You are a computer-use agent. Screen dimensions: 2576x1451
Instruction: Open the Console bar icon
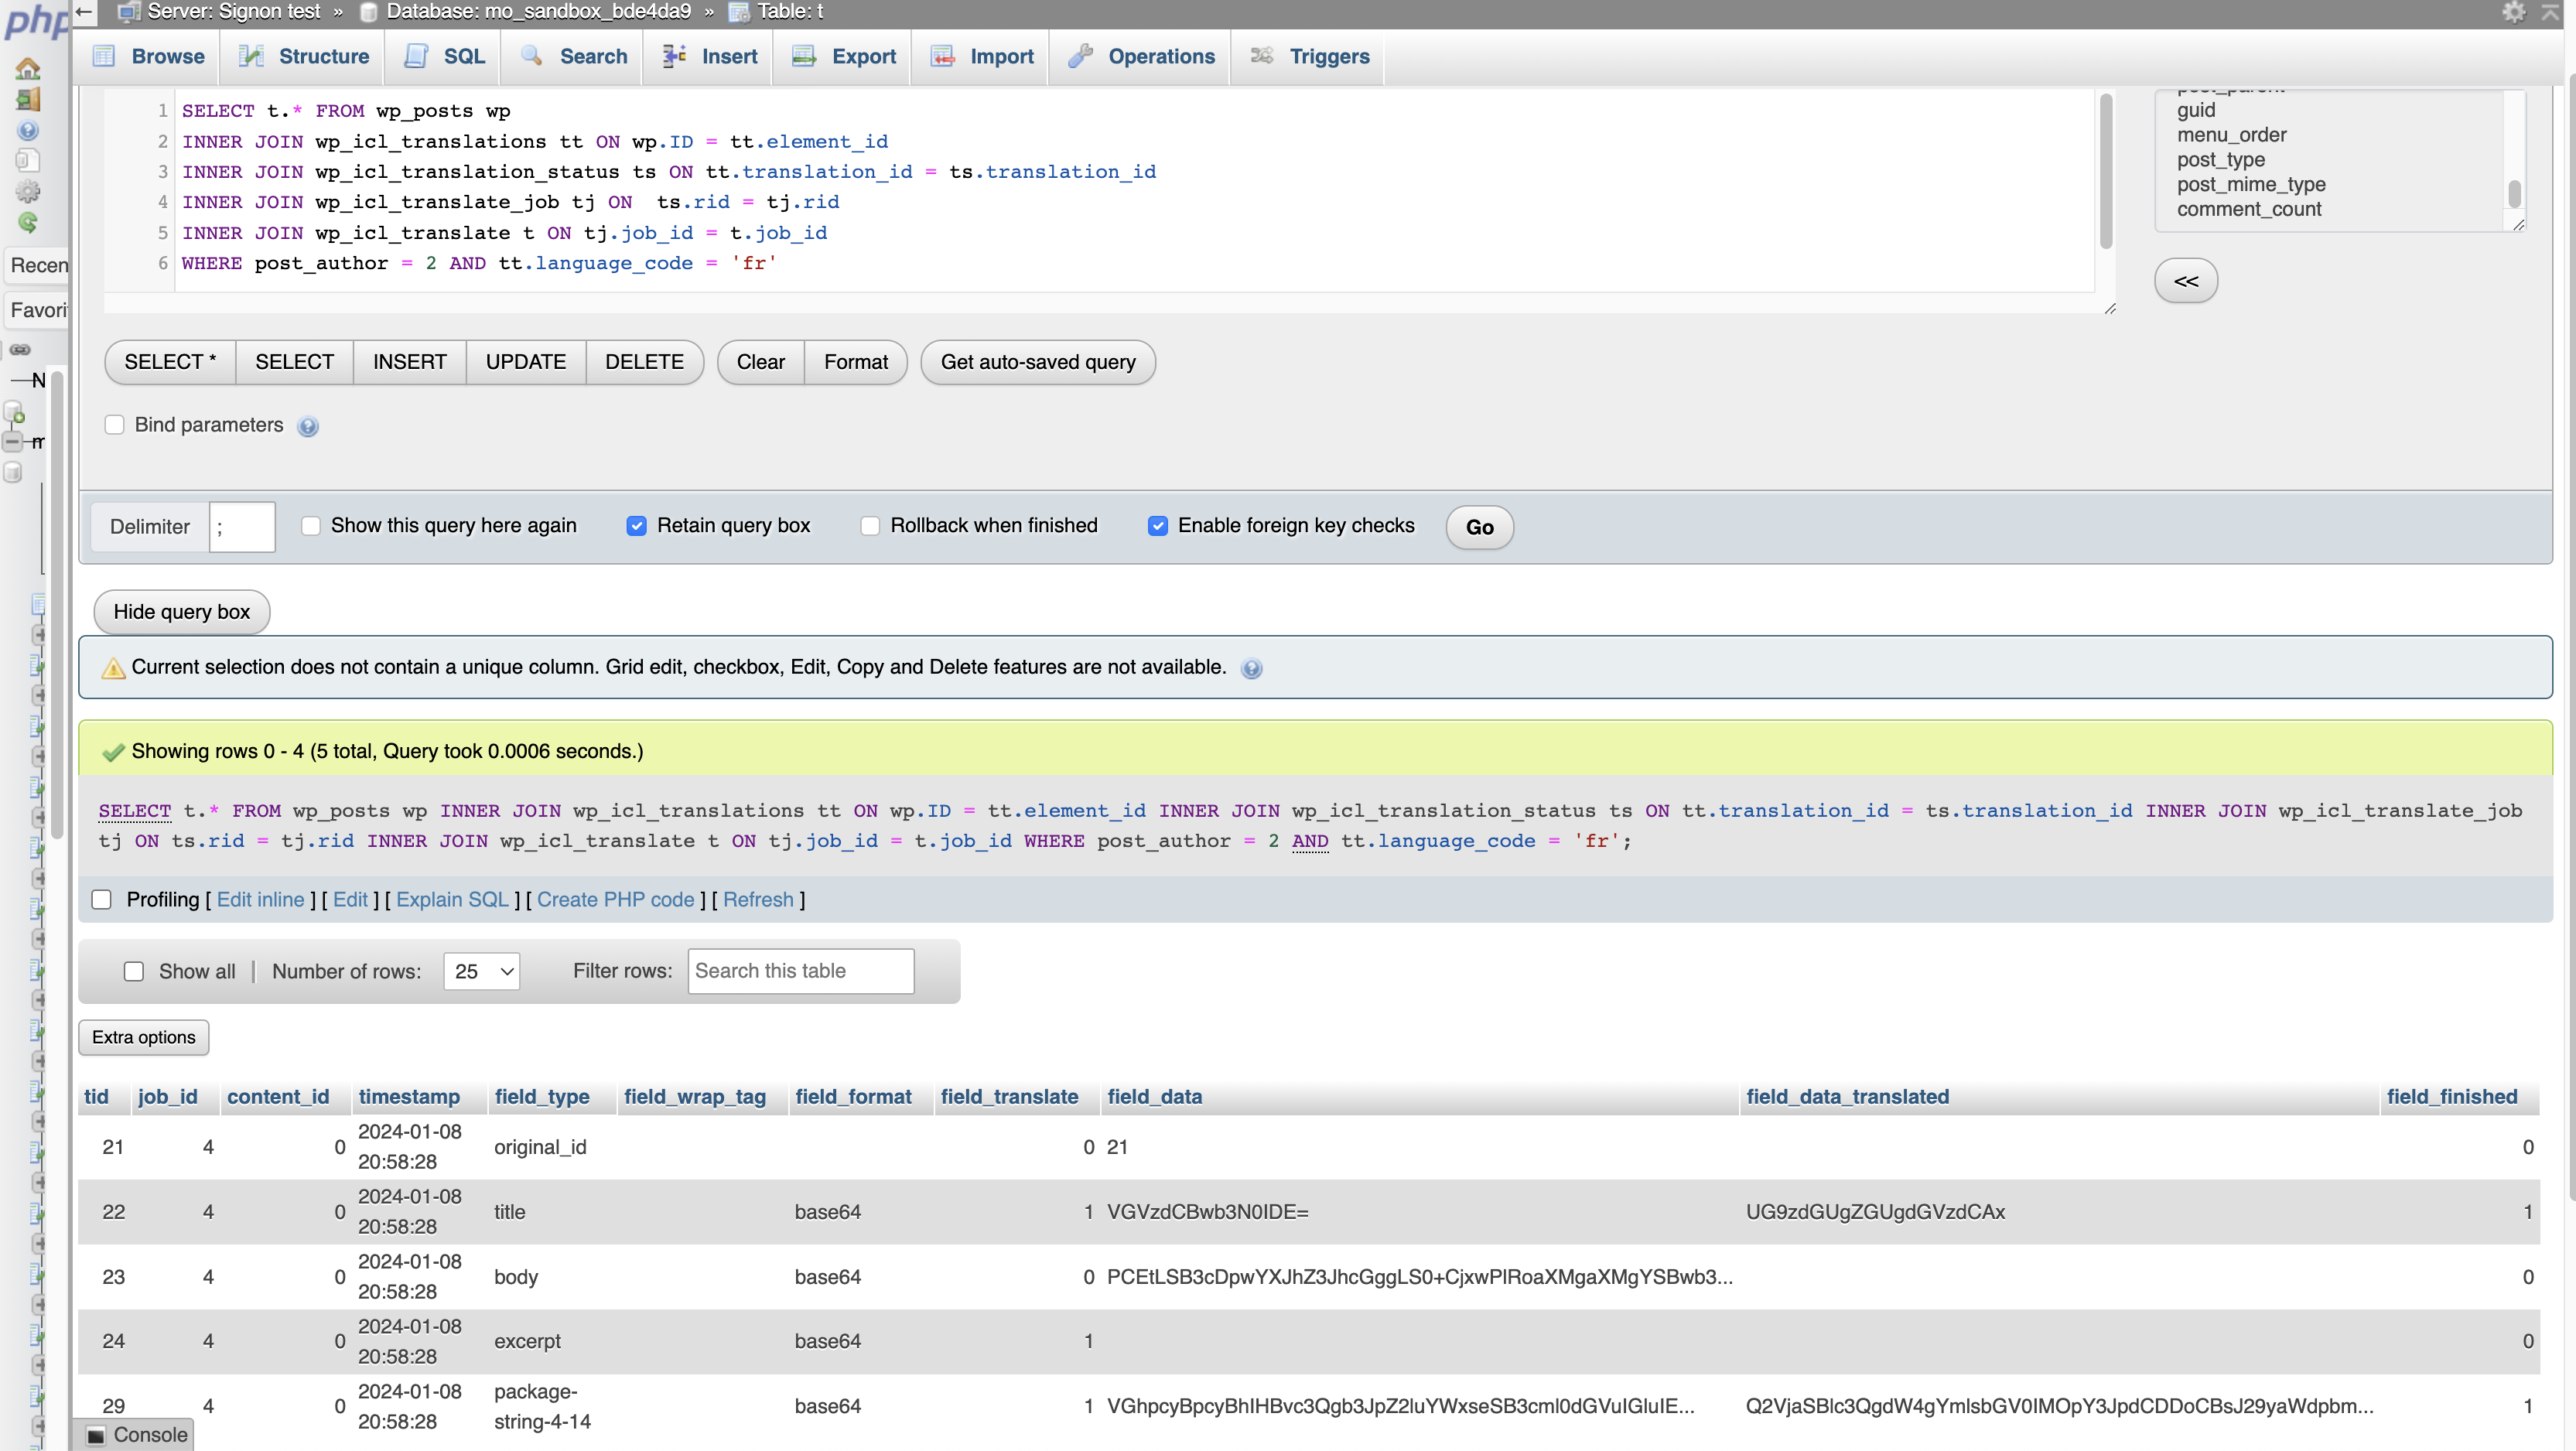(x=96, y=1436)
